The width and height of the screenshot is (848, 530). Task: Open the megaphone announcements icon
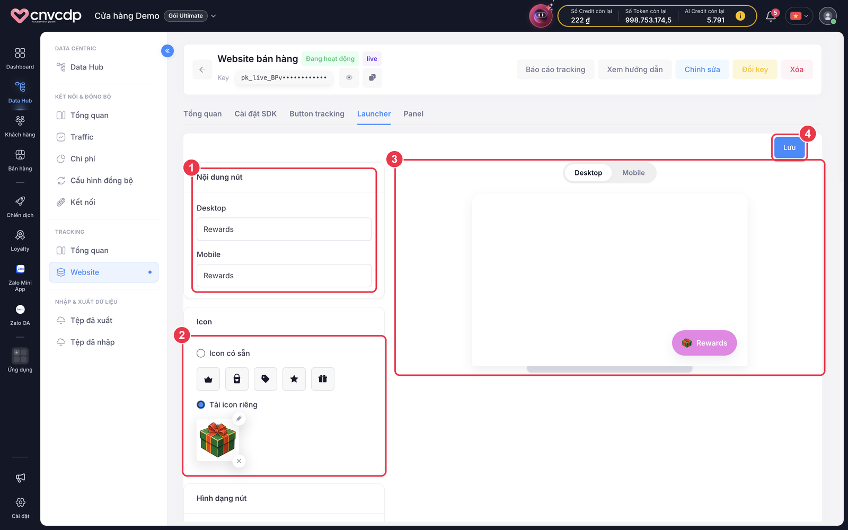point(20,478)
